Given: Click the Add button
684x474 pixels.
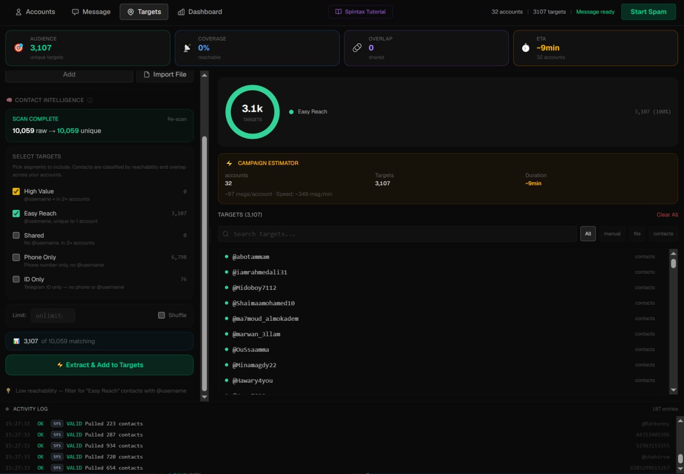Looking at the screenshot, I should (x=69, y=75).
